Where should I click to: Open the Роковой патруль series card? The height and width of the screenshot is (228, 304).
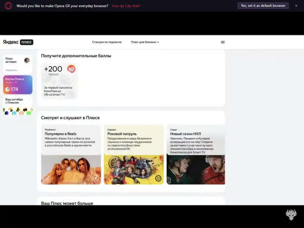(x=134, y=154)
